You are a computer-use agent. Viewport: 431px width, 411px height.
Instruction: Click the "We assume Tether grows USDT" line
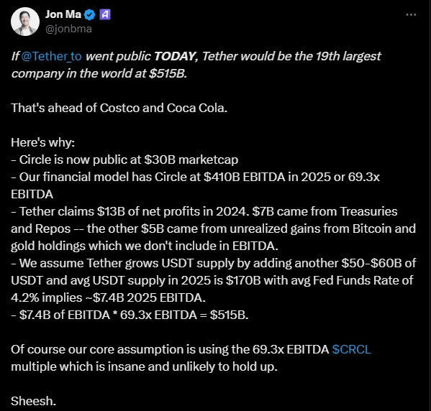pyautogui.click(x=214, y=263)
